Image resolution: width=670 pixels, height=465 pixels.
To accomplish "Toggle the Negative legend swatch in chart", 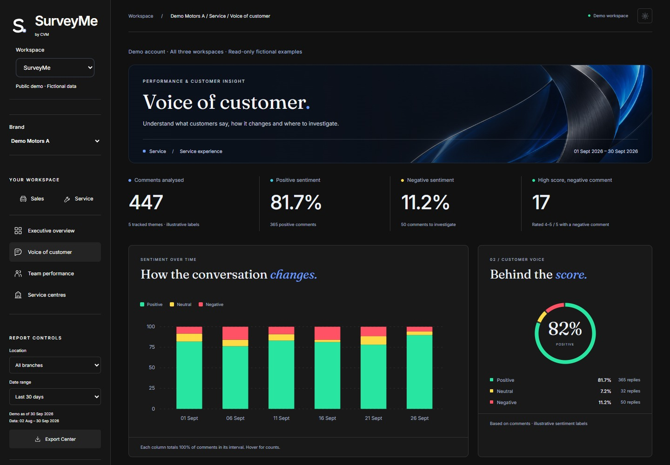I will point(201,305).
